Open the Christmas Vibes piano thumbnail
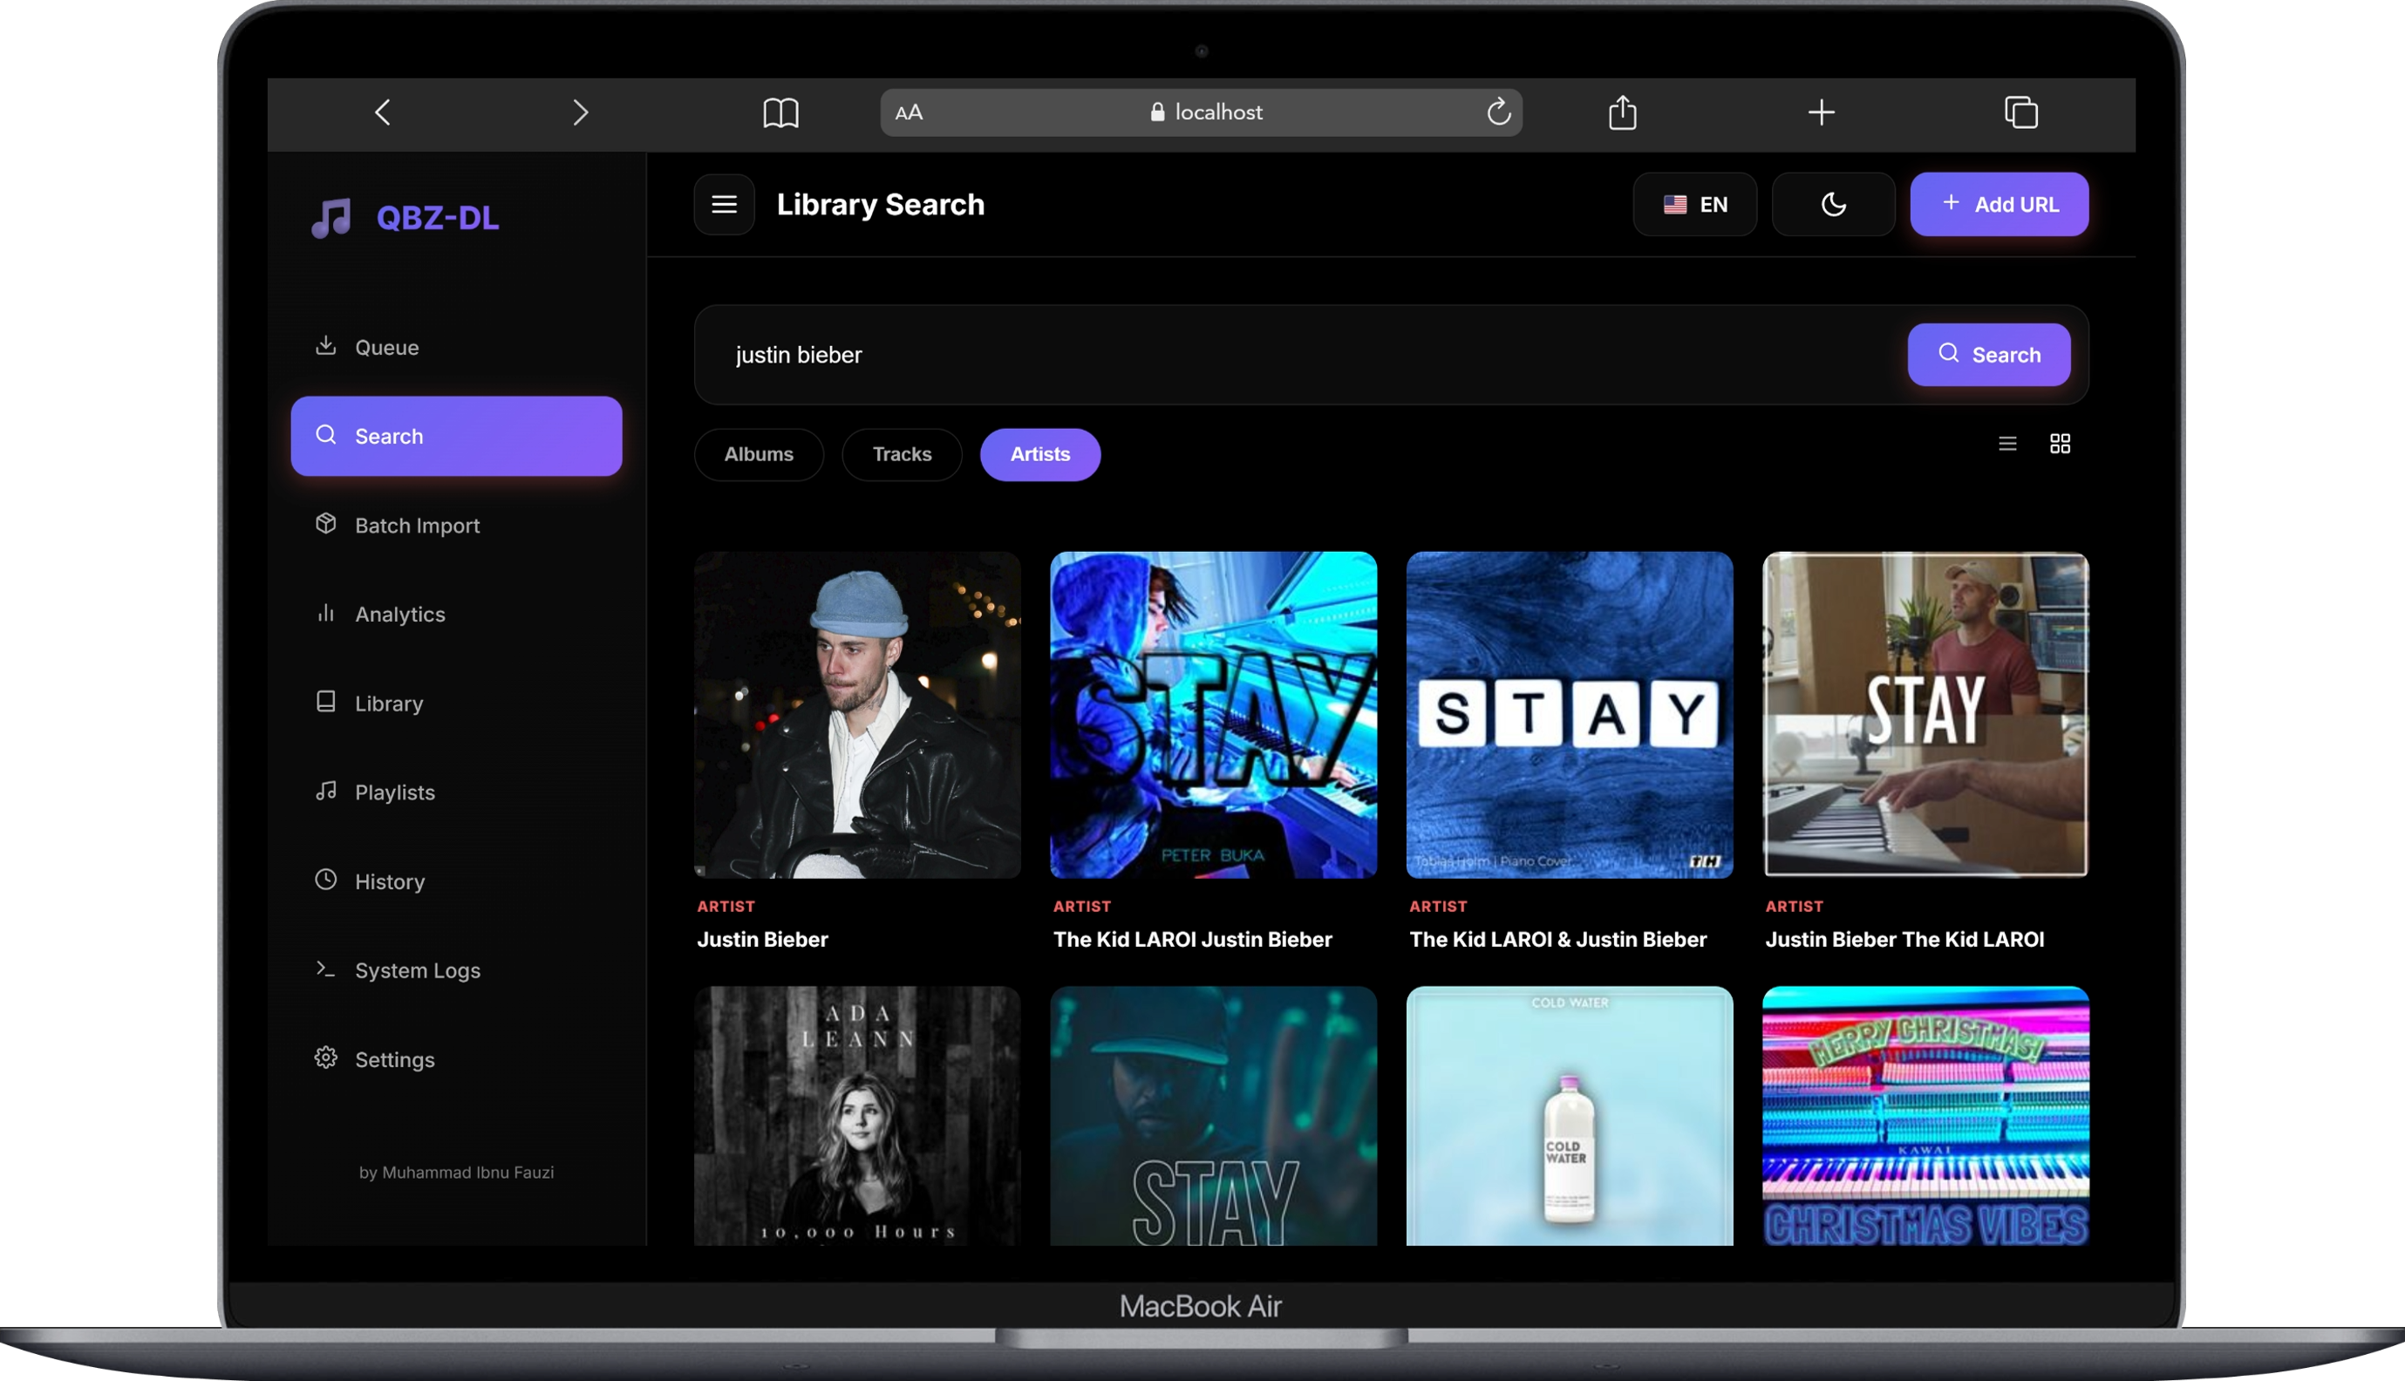This screenshot has width=2405, height=1381. click(x=1925, y=1115)
